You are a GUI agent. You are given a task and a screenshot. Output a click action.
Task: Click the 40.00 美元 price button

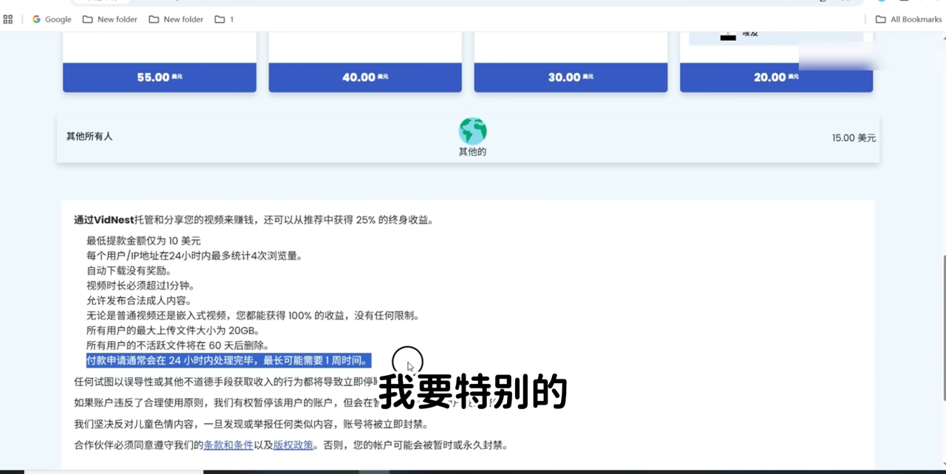click(365, 77)
